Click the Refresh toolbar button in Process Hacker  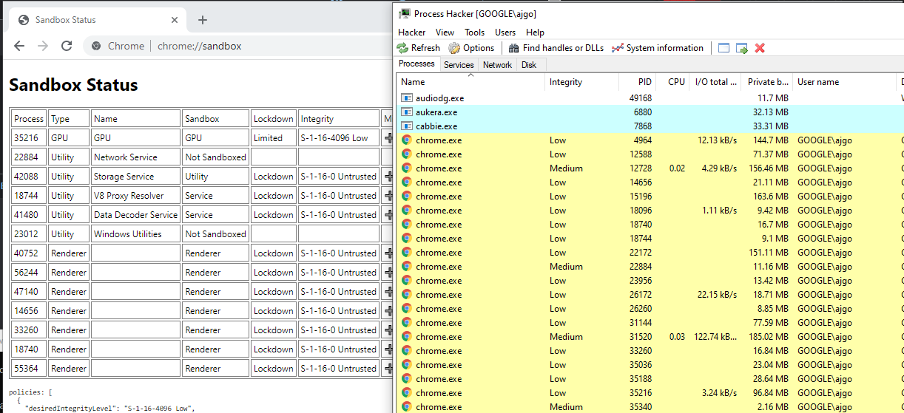[x=418, y=48]
